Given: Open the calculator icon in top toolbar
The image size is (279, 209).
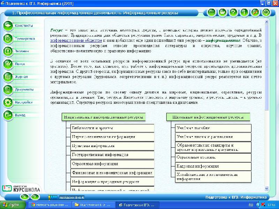Looking at the screenshot, I should [212, 13].
